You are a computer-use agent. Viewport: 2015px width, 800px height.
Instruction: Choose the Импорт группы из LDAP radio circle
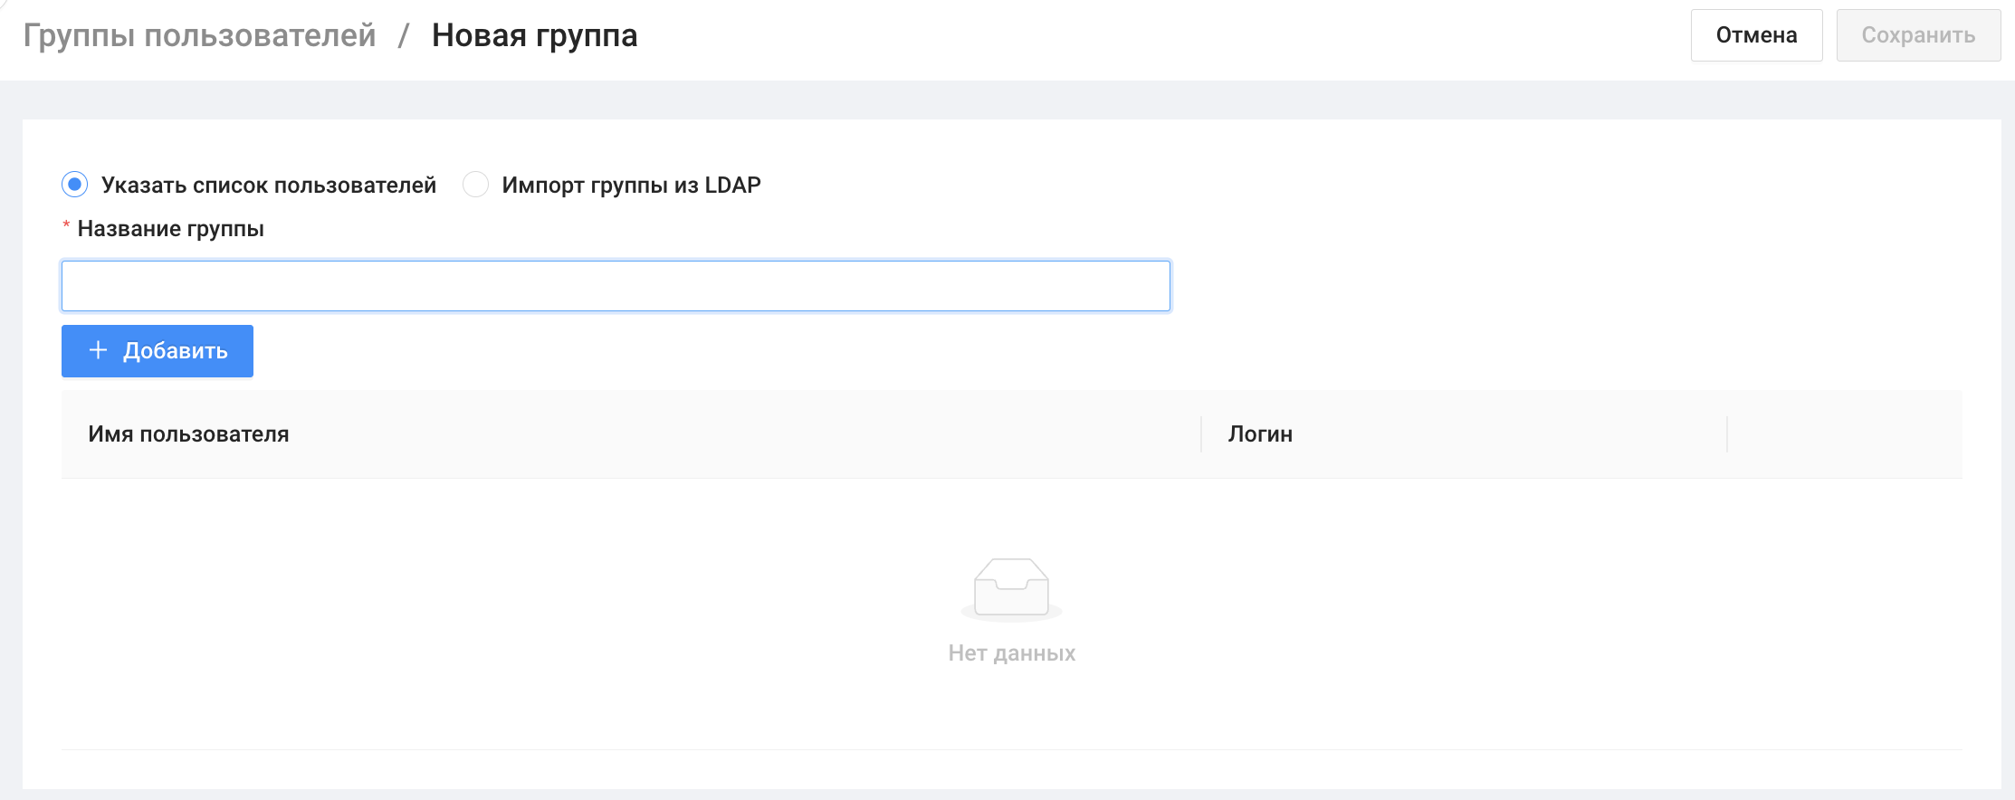[x=475, y=185]
